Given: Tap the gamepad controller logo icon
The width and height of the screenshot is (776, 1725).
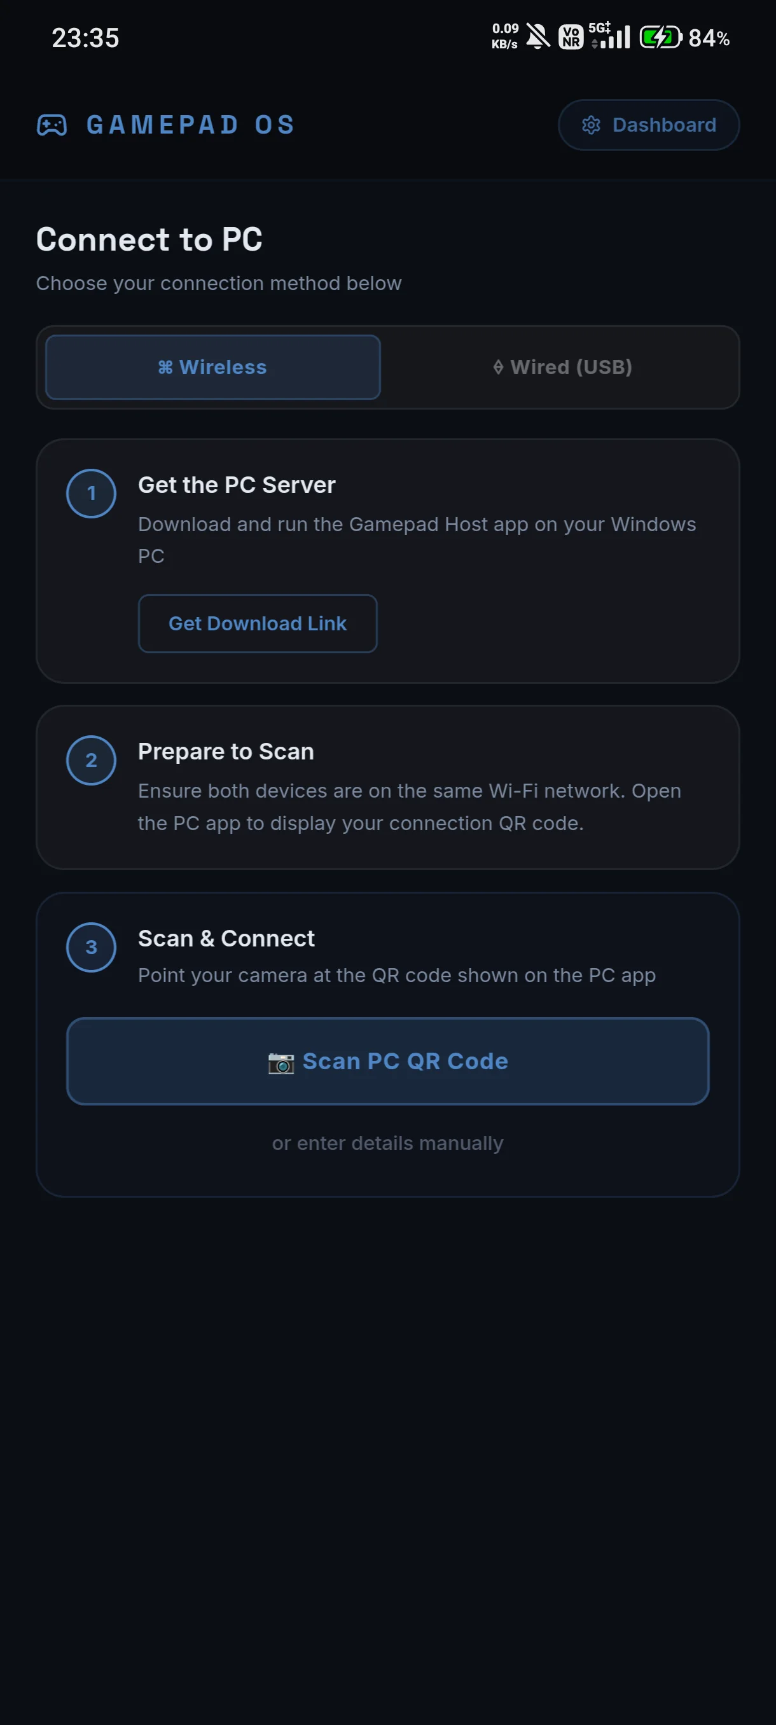Looking at the screenshot, I should pos(52,125).
